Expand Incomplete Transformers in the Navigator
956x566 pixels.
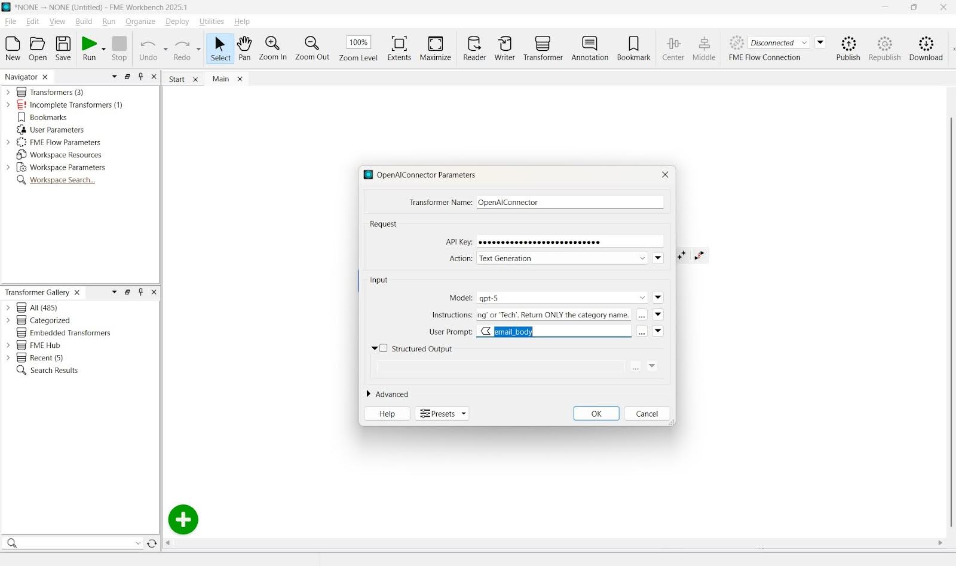coord(7,105)
